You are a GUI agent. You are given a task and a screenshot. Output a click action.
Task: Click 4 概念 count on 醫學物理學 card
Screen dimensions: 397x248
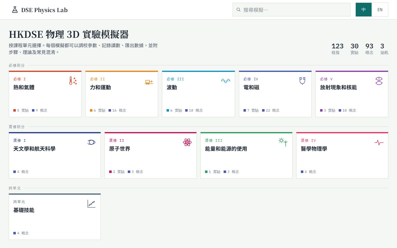point(309,172)
